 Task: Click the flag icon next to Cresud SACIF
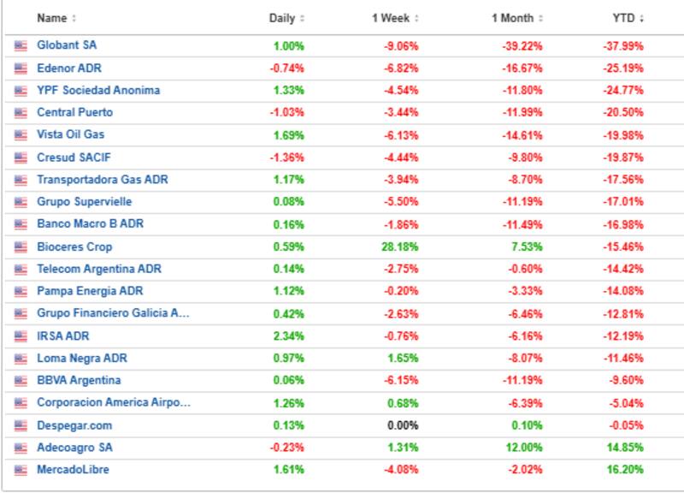[21, 157]
